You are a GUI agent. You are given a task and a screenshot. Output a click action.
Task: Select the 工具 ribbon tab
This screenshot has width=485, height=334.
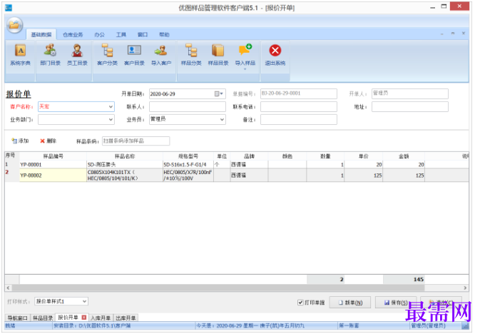coord(121,34)
